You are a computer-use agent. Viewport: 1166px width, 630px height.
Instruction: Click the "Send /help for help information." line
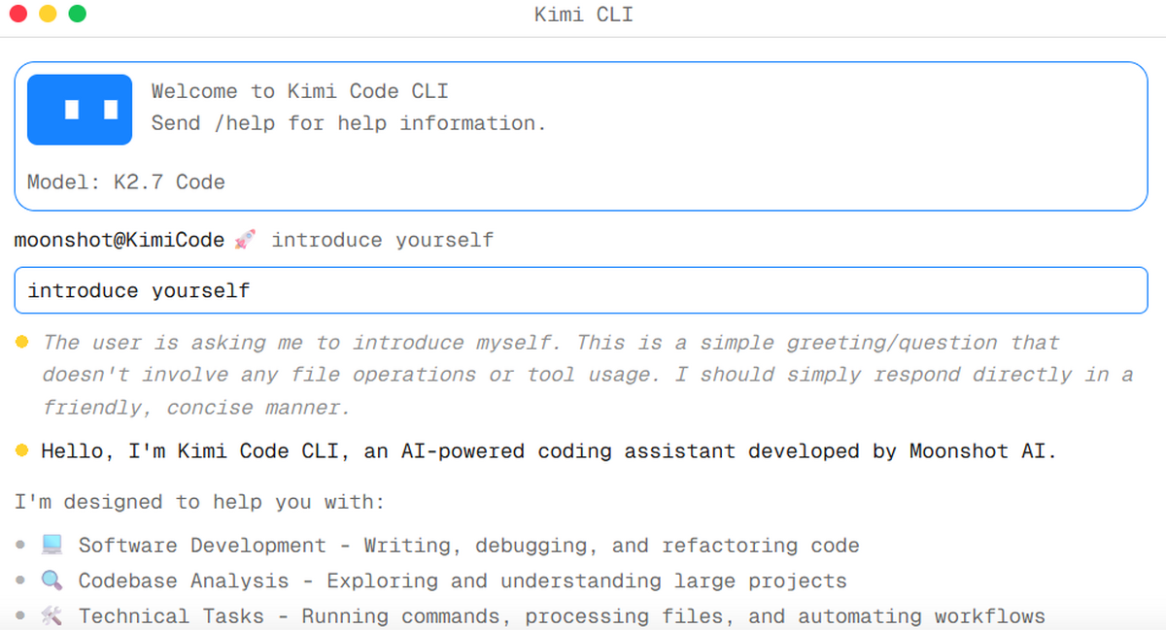coord(349,123)
